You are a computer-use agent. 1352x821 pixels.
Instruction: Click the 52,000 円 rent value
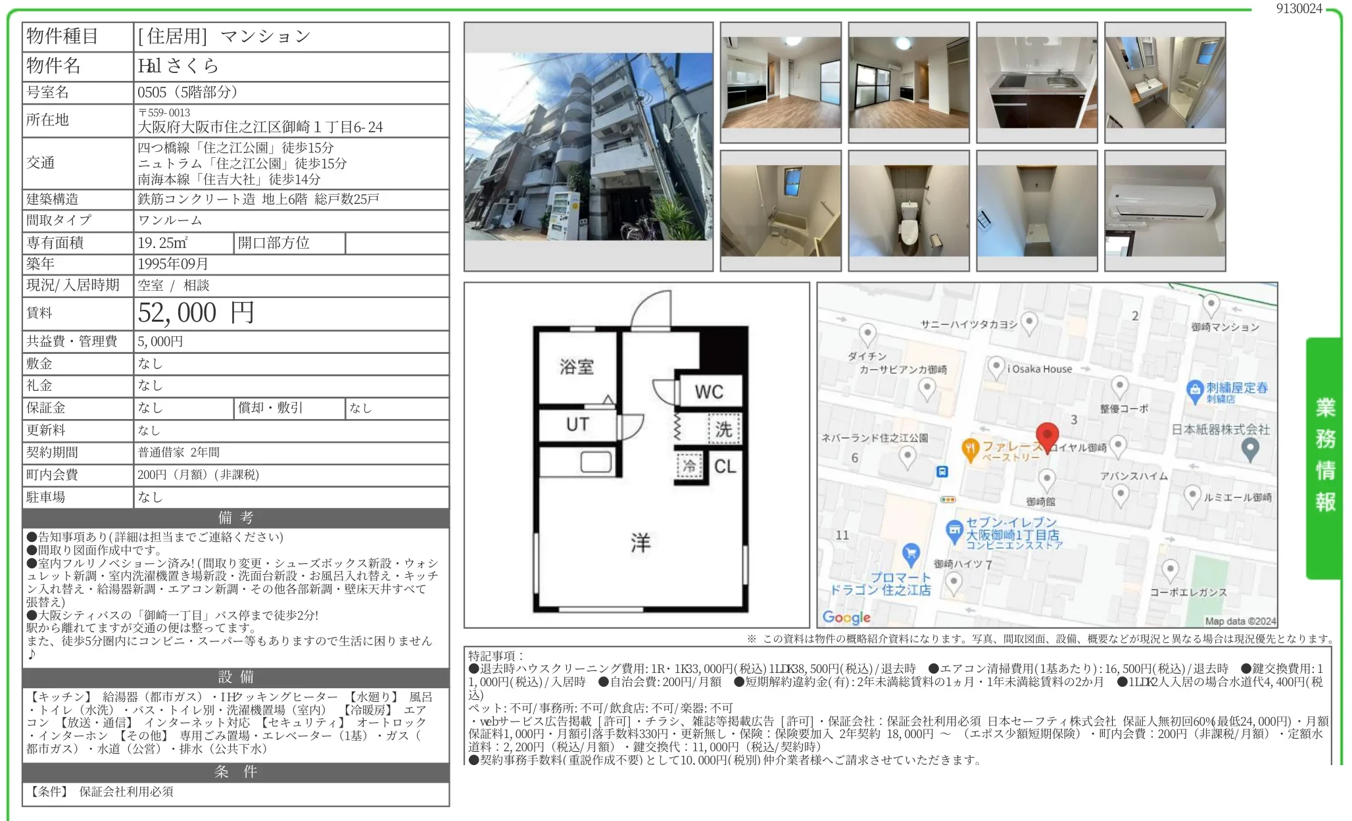pyautogui.click(x=196, y=313)
